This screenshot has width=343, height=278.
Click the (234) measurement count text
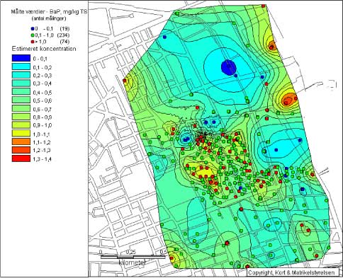(x=64, y=35)
